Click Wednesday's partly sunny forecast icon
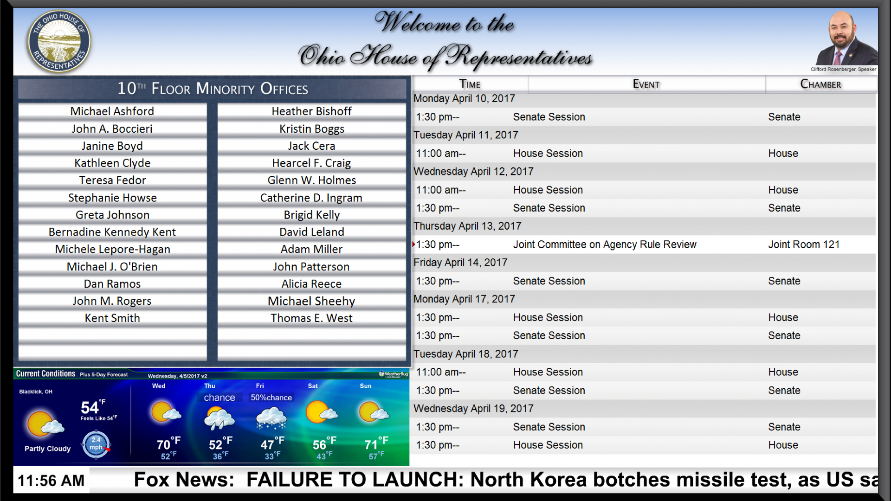Viewport: 891px width, 501px height. pyautogui.click(x=165, y=412)
